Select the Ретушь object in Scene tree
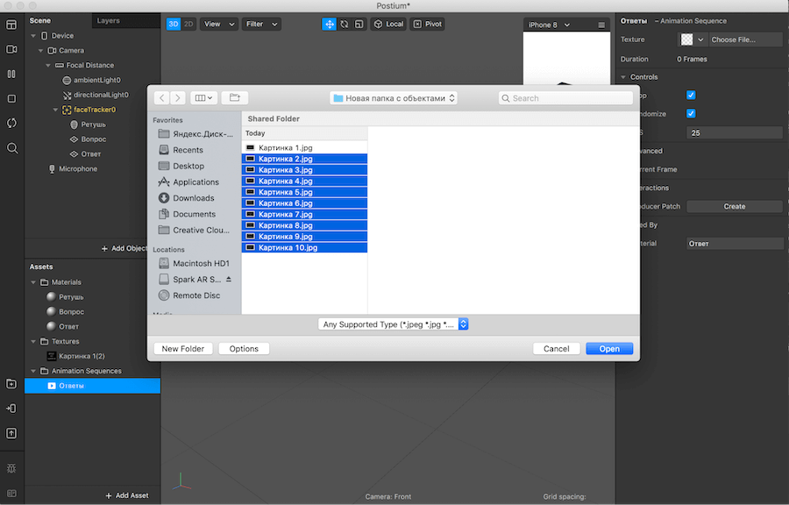The image size is (789, 505). click(93, 124)
